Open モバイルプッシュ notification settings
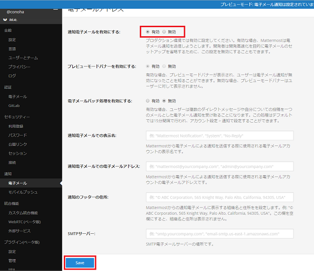The width and height of the screenshot is (314, 271). click(x=23, y=192)
